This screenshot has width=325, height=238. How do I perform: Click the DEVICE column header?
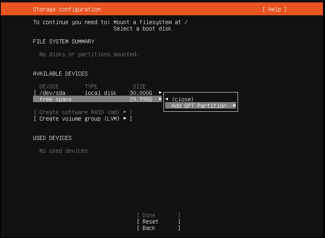[49, 86]
